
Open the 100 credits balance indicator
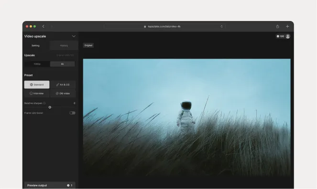pyautogui.click(x=280, y=36)
